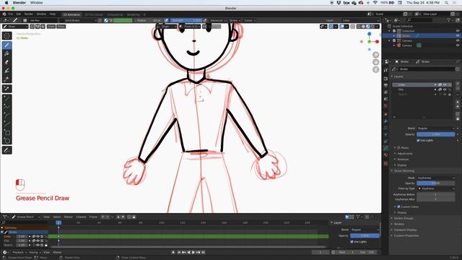Open the Draw mode dropdown in viewport header
This screenshot has width=462, height=260.
[15, 27]
